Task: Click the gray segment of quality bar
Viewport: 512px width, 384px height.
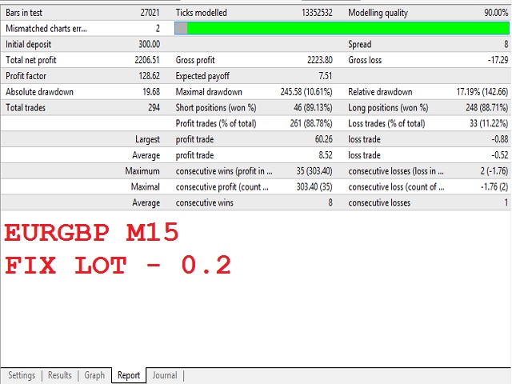Action: 181,29
